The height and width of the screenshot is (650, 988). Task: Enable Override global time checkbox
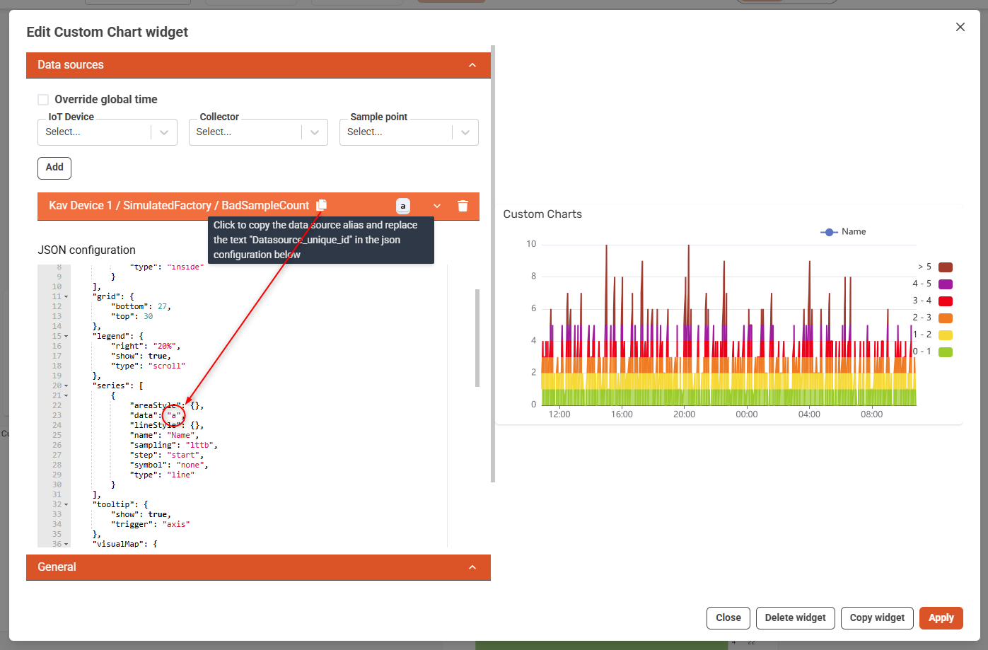click(43, 100)
